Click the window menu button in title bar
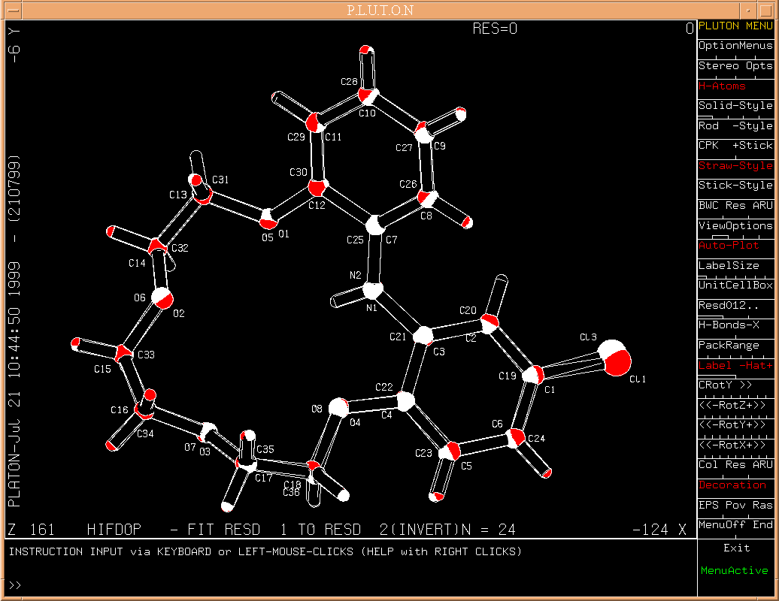Viewport: 779px width, 601px height. tap(13, 10)
